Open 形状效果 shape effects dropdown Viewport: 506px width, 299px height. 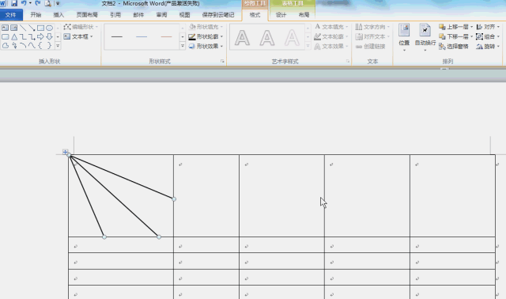coord(221,46)
